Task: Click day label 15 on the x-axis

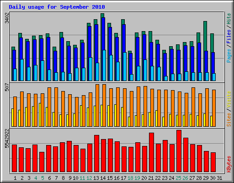Action: pyautogui.click(x=110, y=178)
